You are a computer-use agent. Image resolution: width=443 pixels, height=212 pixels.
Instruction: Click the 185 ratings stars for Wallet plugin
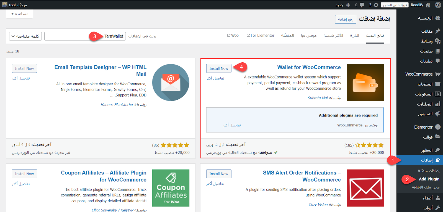(369, 145)
